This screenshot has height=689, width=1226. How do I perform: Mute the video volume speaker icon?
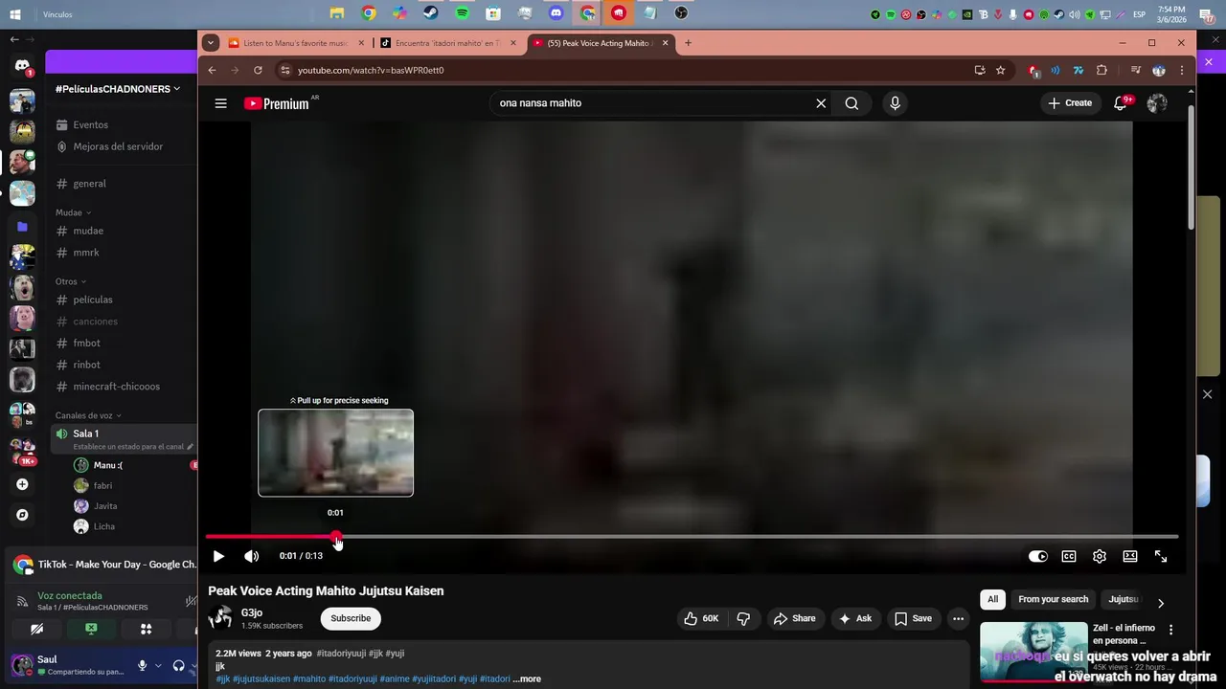pos(251,556)
